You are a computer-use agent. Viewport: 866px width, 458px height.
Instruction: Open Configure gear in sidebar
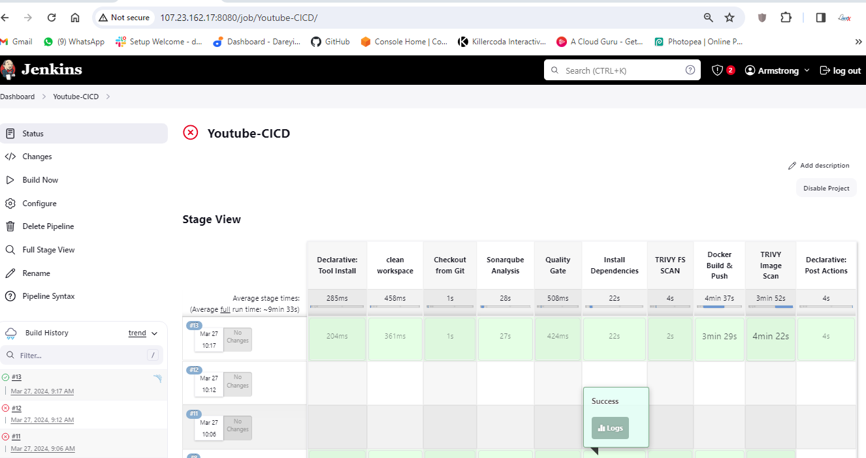10,204
